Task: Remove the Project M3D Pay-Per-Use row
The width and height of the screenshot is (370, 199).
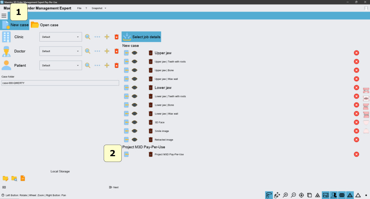Action: tap(357, 154)
